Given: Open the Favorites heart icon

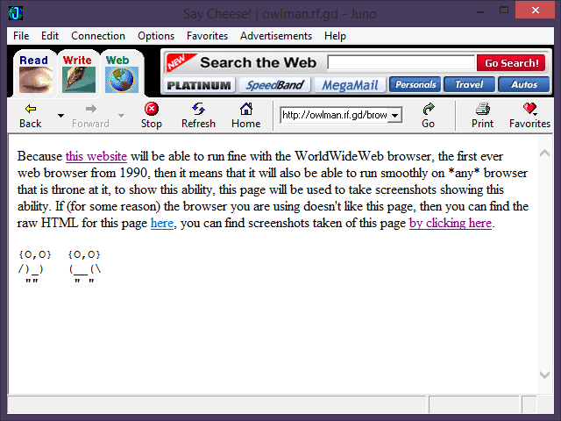Looking at the screenshot, I should tap(529, 109).
